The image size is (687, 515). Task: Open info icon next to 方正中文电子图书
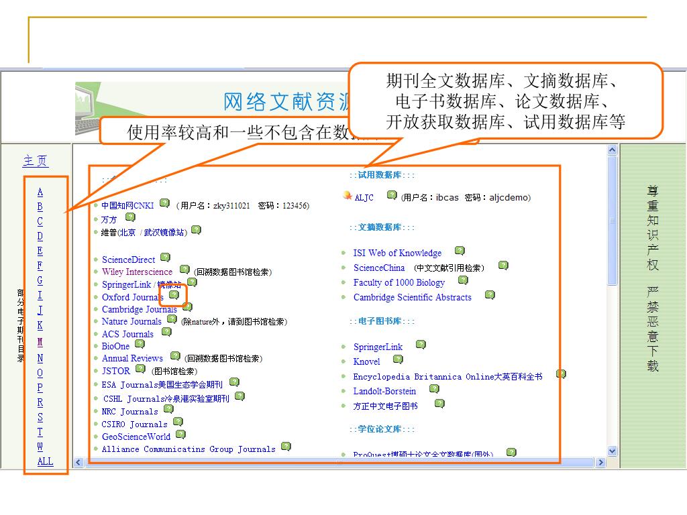(x=440, y=403)
